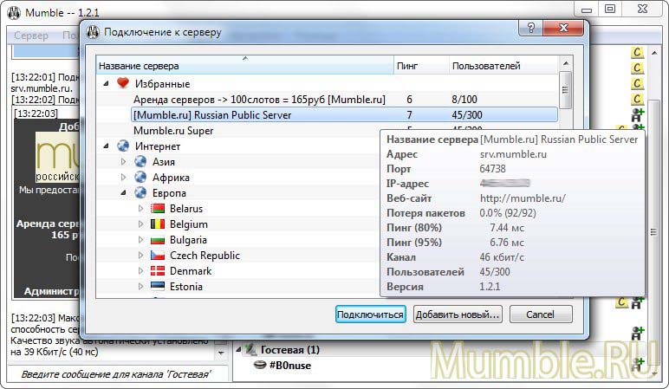Click the Belgium flag icon
The image size is (669, 389).
click(158, 224)
